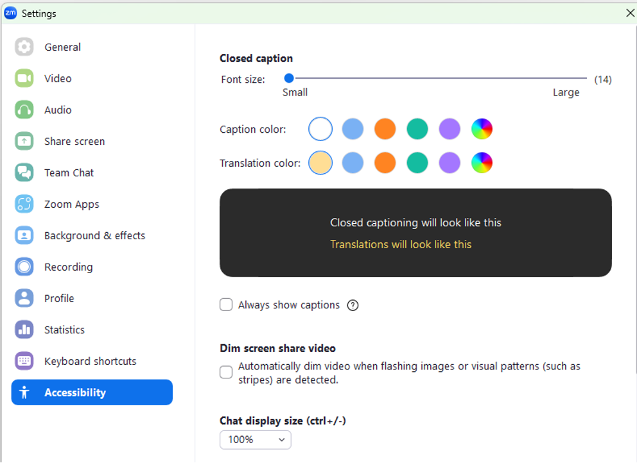Image resolution: width=637 pixels, height=463 pixels.
Task: Select the Video camera icon
Action: 24,78
